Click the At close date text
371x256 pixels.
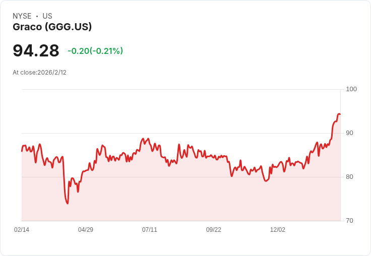pos(39,72)
